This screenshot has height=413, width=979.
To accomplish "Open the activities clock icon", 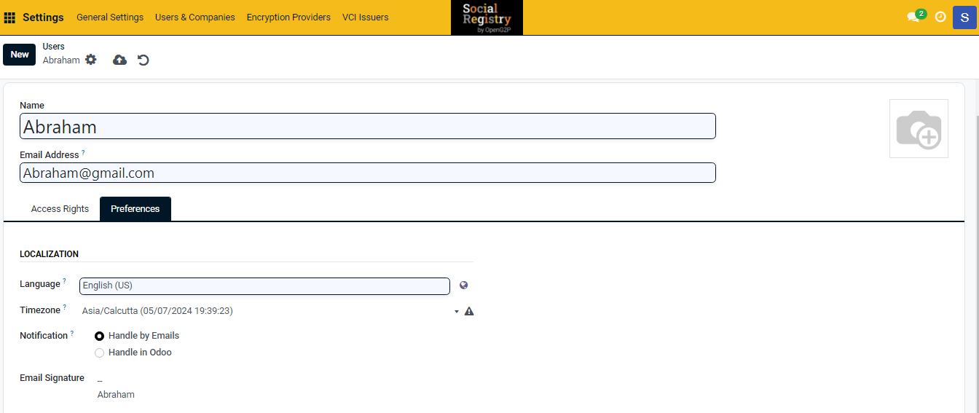I will pyautogui.click(x=940, y=17).
